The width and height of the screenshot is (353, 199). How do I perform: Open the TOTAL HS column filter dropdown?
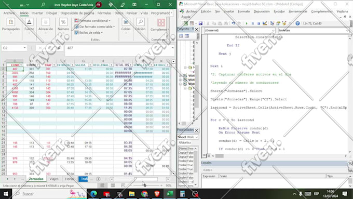tap(130, 65)
